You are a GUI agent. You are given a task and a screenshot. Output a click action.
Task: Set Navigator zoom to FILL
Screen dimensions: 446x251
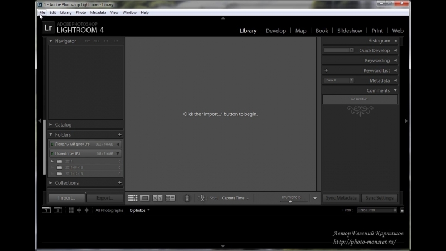pyautogui.click(x=96, y=41)
